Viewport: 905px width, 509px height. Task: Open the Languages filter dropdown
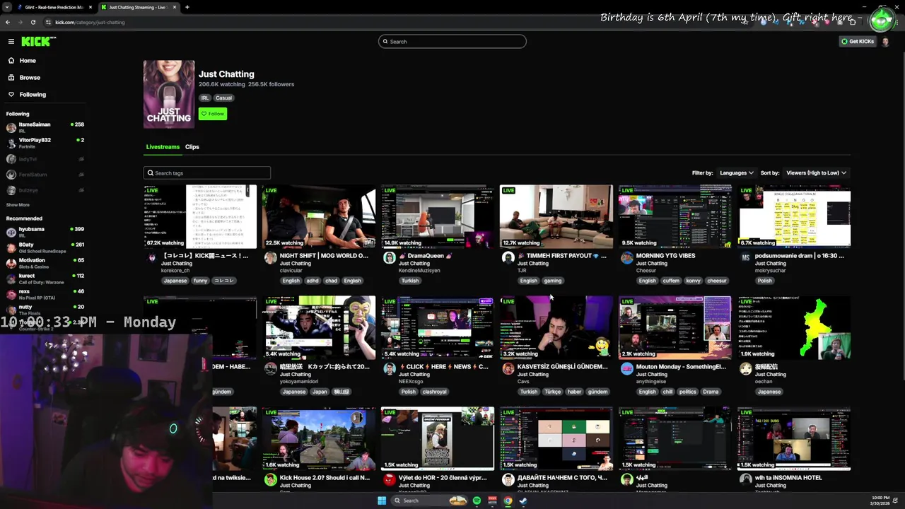pos(736,173)
